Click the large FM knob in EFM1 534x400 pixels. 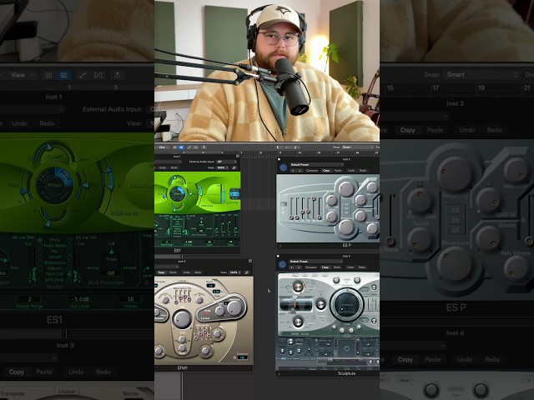[x=182, y=319]
